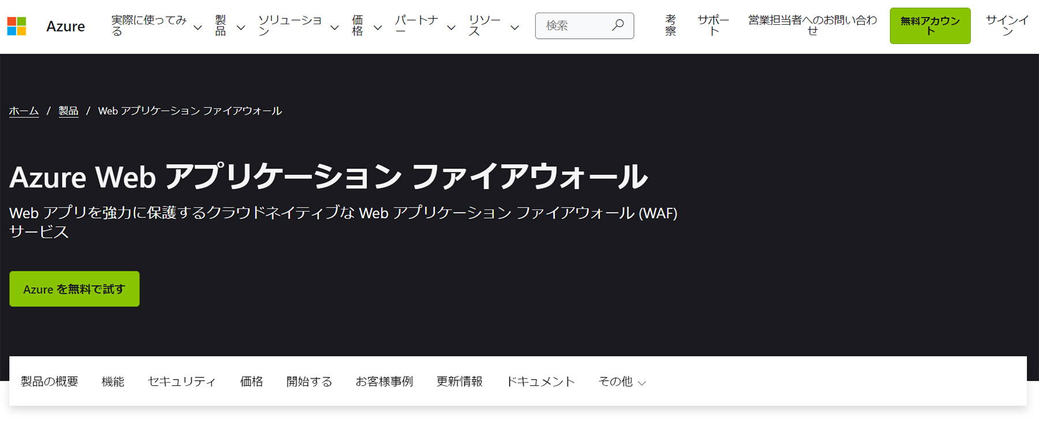Click Azure を無料で試す button
This screenshot has height=431, width=1039.
(74, 289)
